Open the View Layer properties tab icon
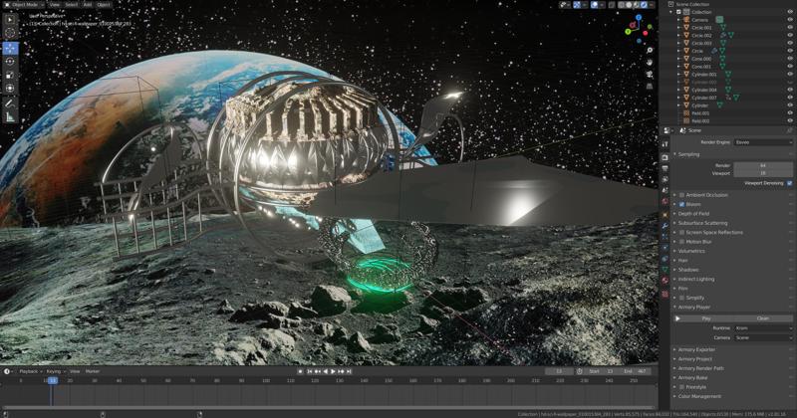The width and height of the screenshot is (797, 418). tap(664, 179)
